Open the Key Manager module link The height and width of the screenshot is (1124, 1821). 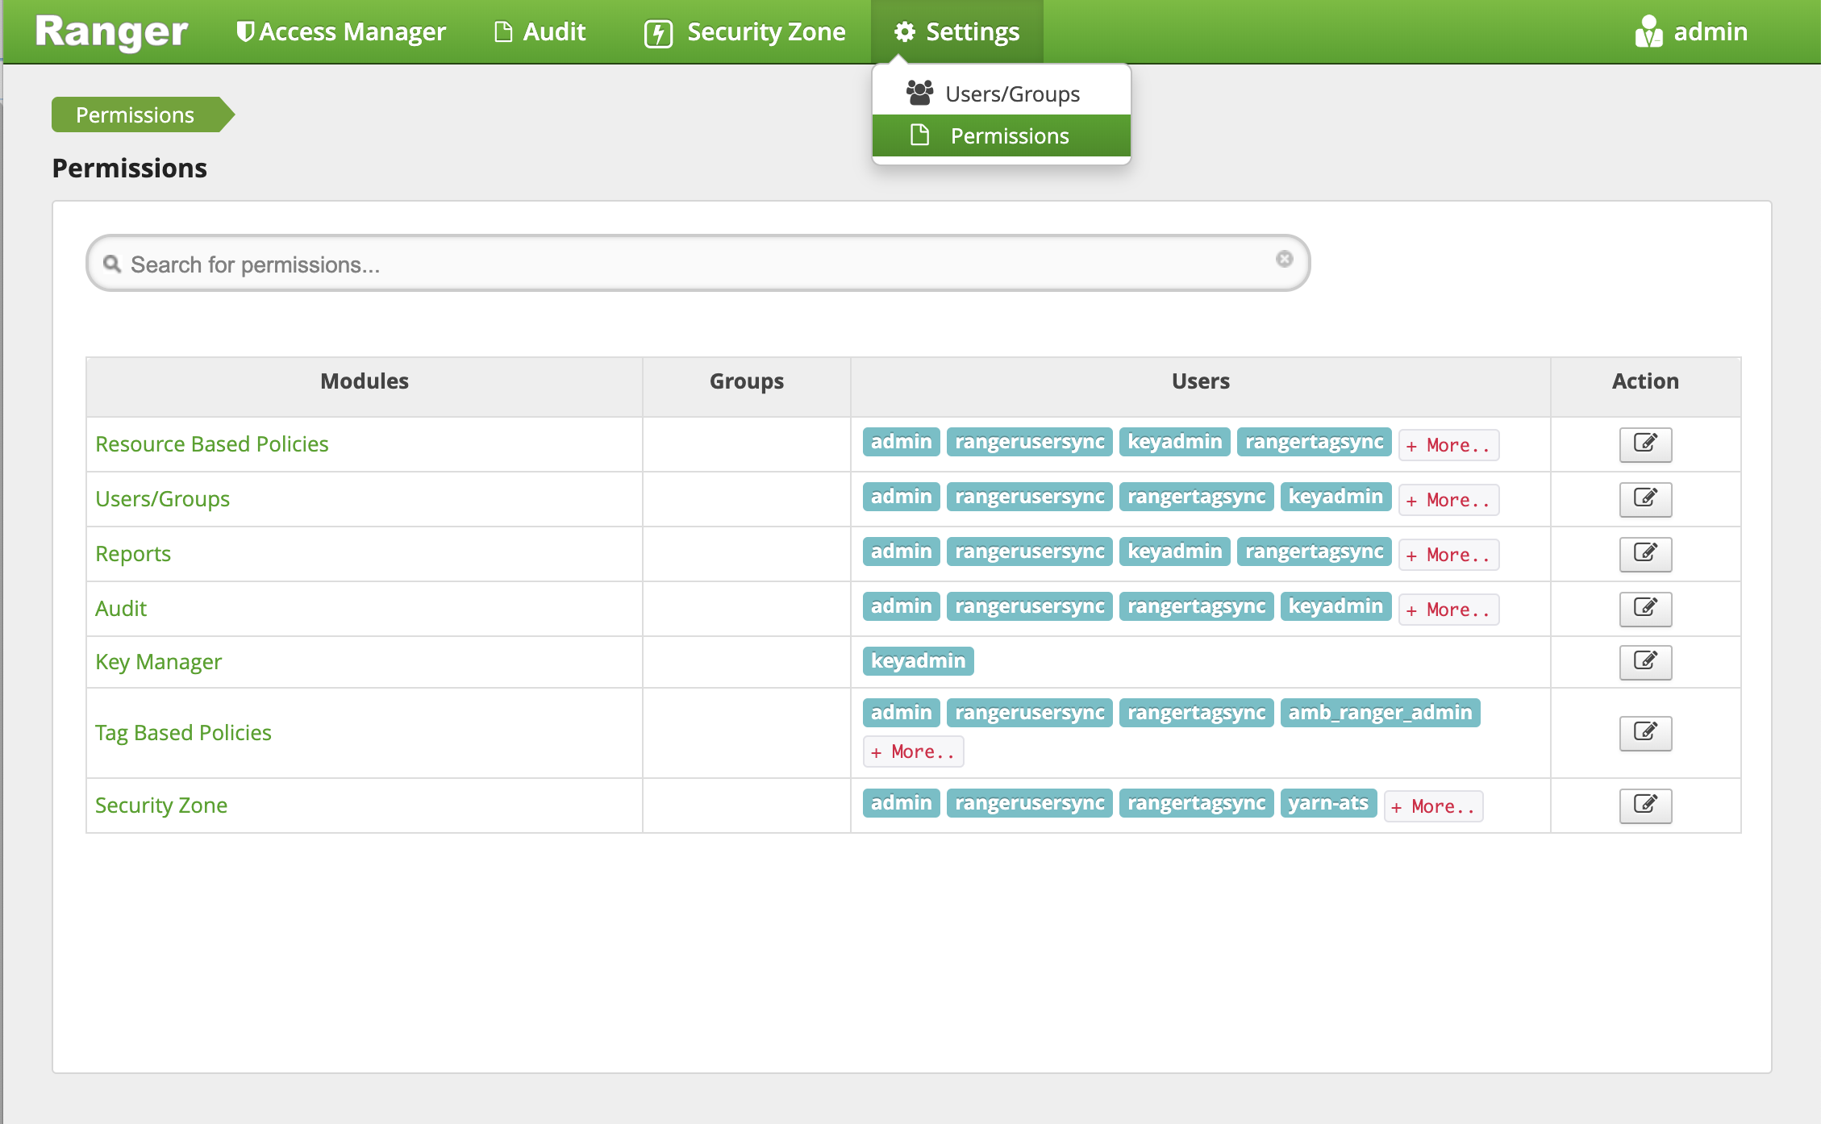(x=158, y=662)
